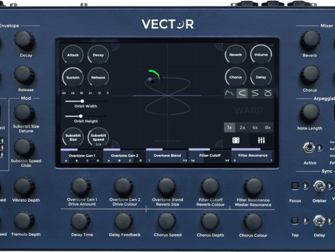The width and height of the screenshot is (335, 252).
Task: Click the Chorus Depth knob
Action: pyautogui.click(x=210, y=222)
